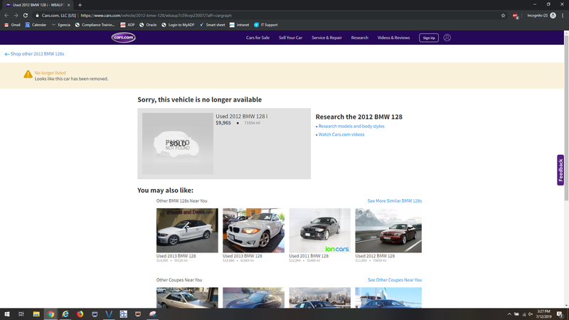Open the Windows Start menu
The width and height of the screenshot is (569, 320).
pos(7,314)
